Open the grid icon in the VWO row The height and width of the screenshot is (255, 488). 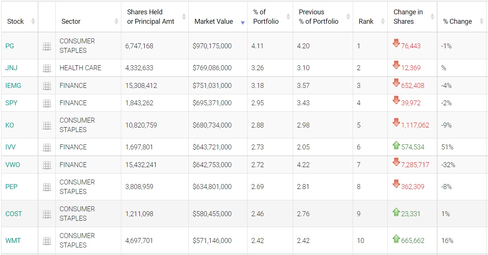(47, 165)
